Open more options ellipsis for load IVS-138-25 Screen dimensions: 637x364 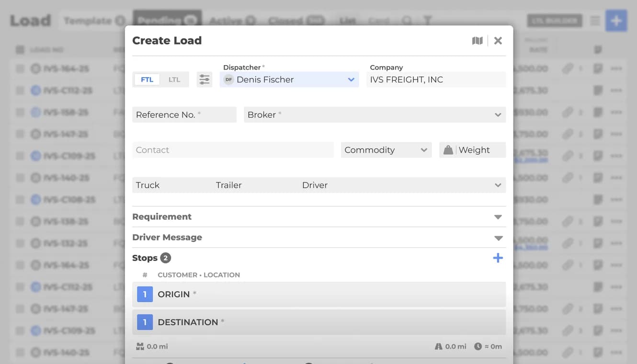(x=616, y=221)
